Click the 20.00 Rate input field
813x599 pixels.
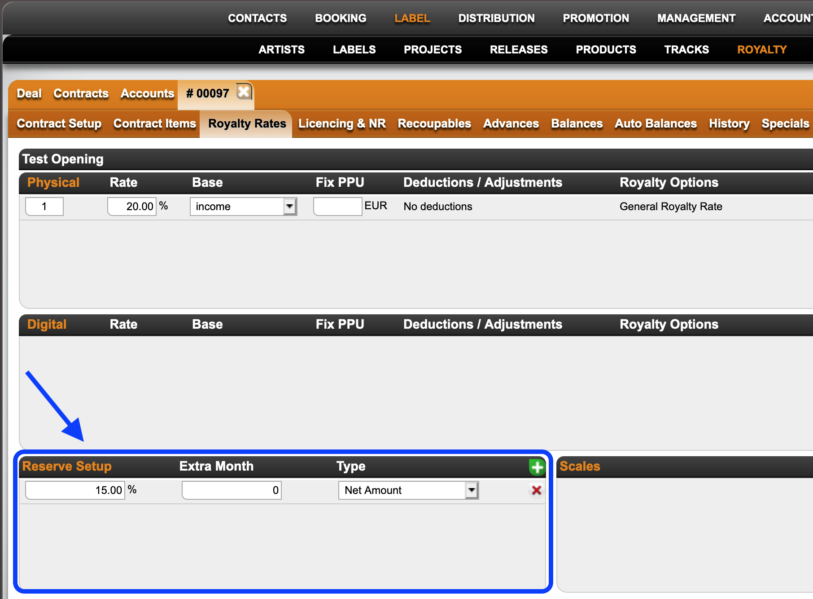[131, 206]
